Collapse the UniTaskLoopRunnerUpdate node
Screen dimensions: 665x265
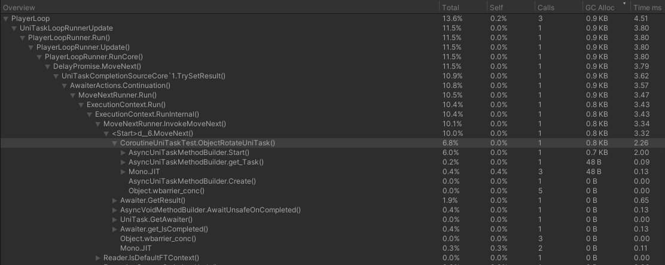coord(14,28)
